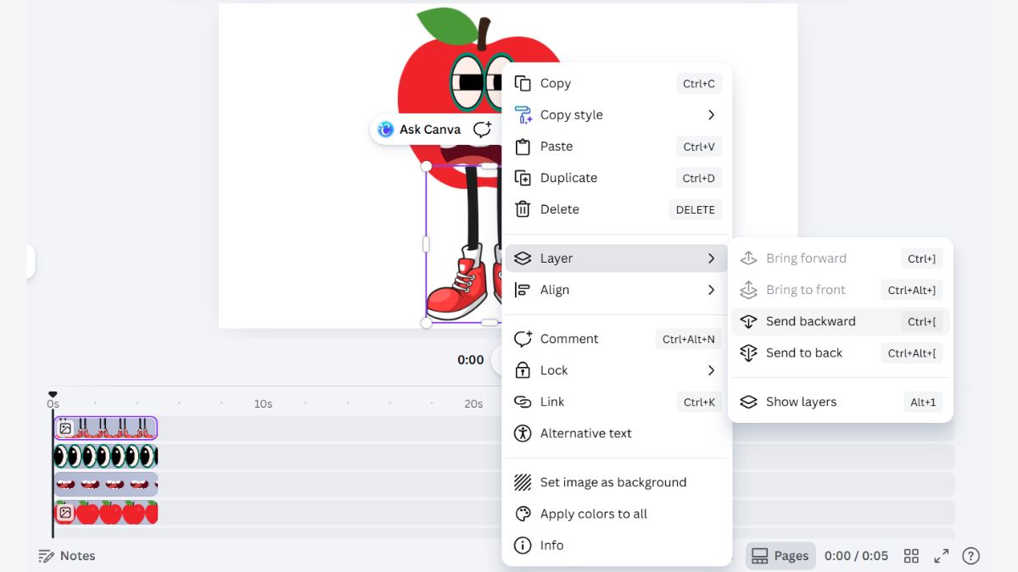
Task: Click the comment bubble beside Ask Canva
Action: pyautogui.click(x=482, y=130)
